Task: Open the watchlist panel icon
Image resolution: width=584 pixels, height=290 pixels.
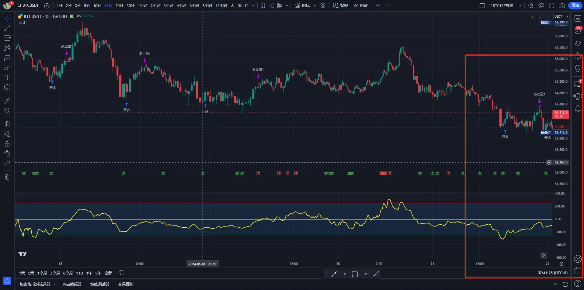Action: [578, 19]
